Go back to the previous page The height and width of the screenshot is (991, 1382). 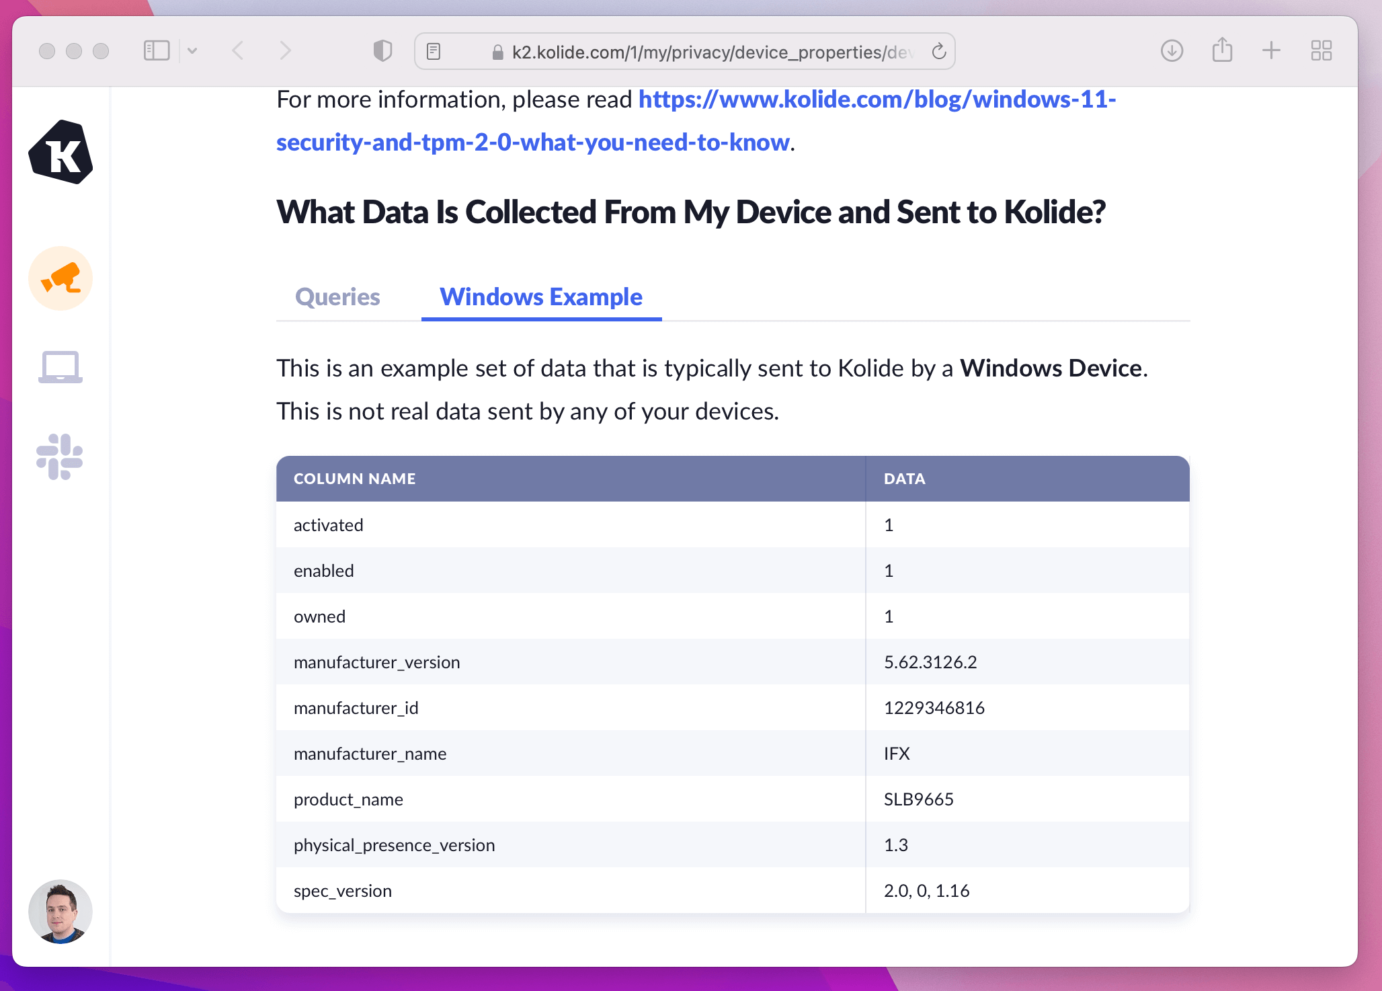point(238,51)
